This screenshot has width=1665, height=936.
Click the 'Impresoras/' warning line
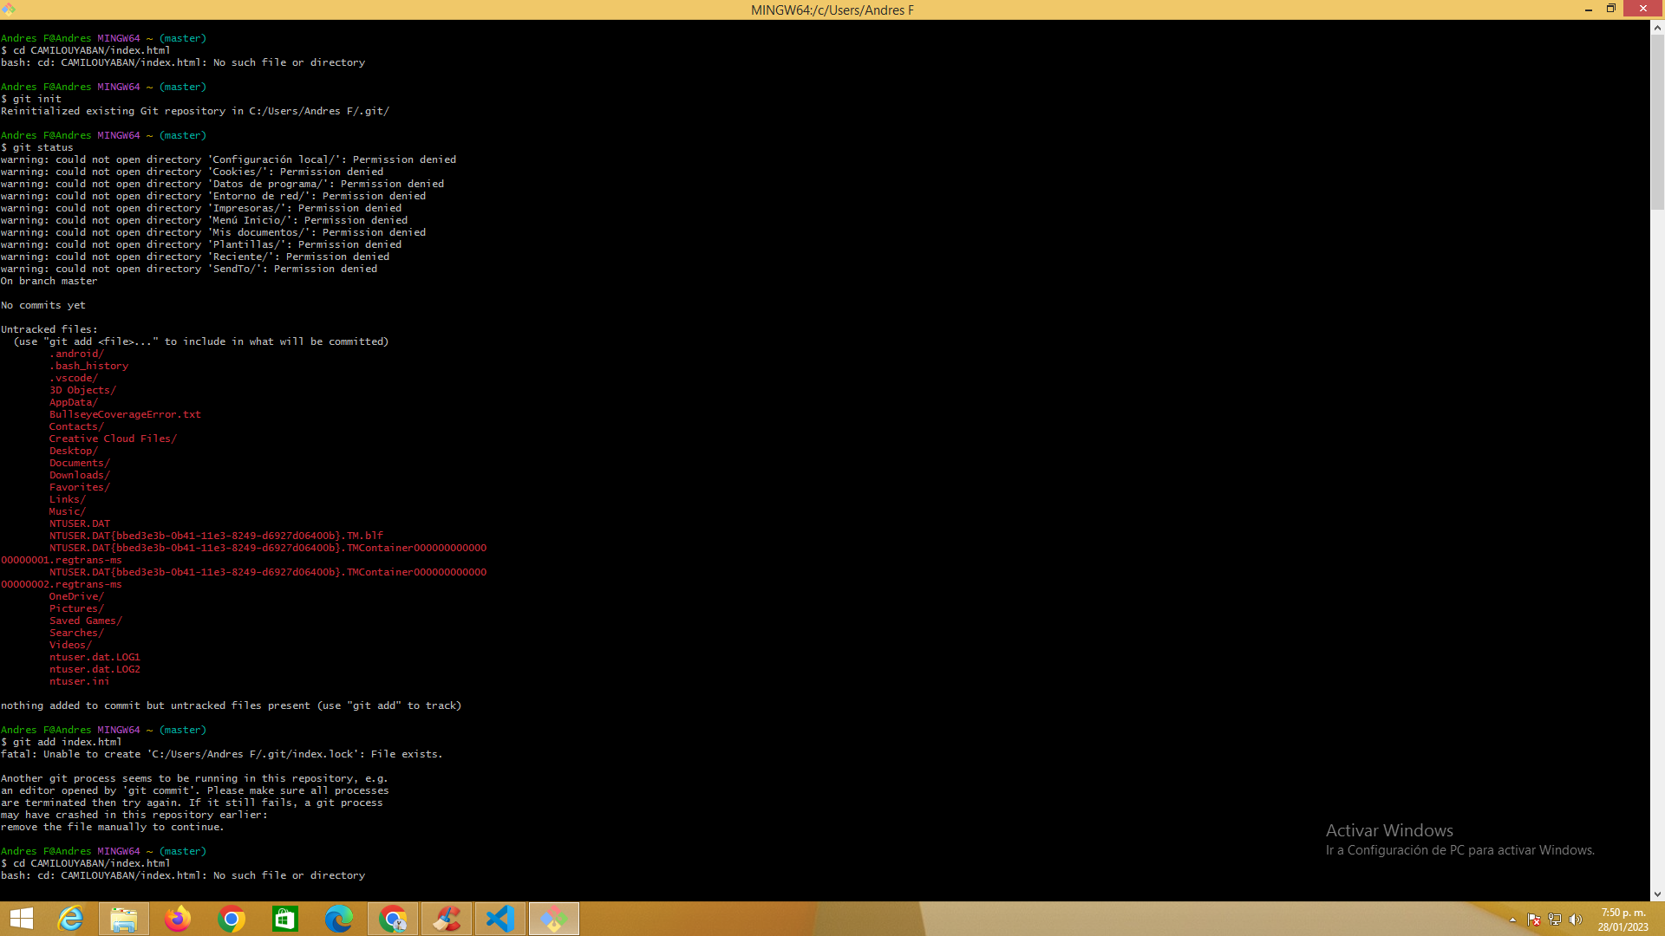coord(201,208)
